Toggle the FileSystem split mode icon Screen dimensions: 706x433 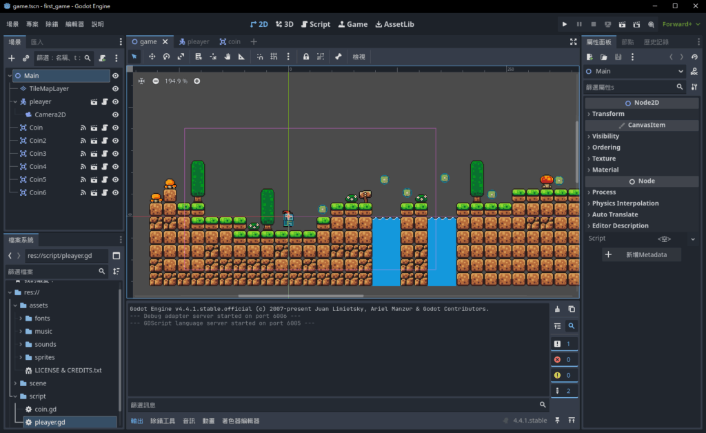coord(116,256)
